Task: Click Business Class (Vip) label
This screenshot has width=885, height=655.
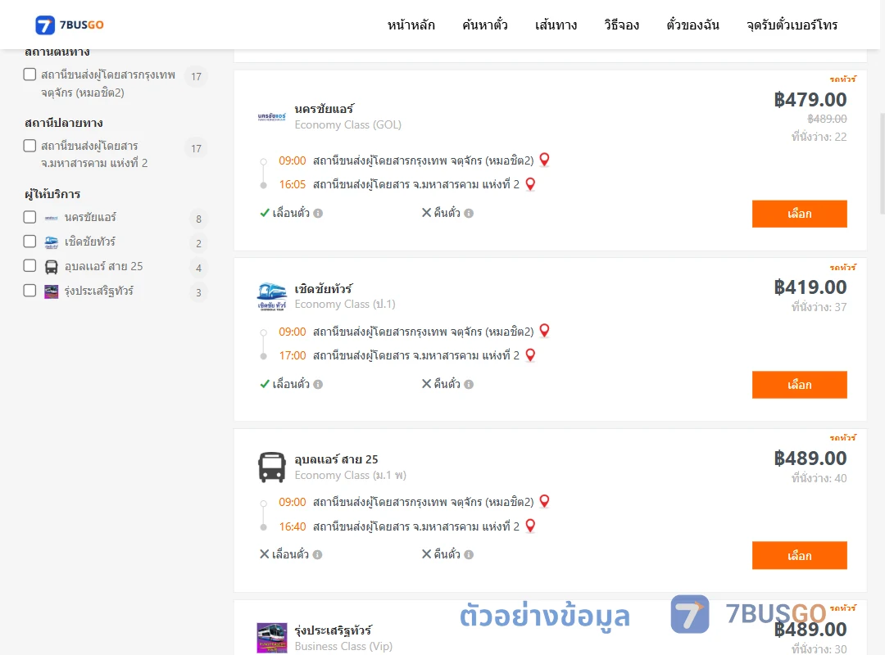Action: 343,646
